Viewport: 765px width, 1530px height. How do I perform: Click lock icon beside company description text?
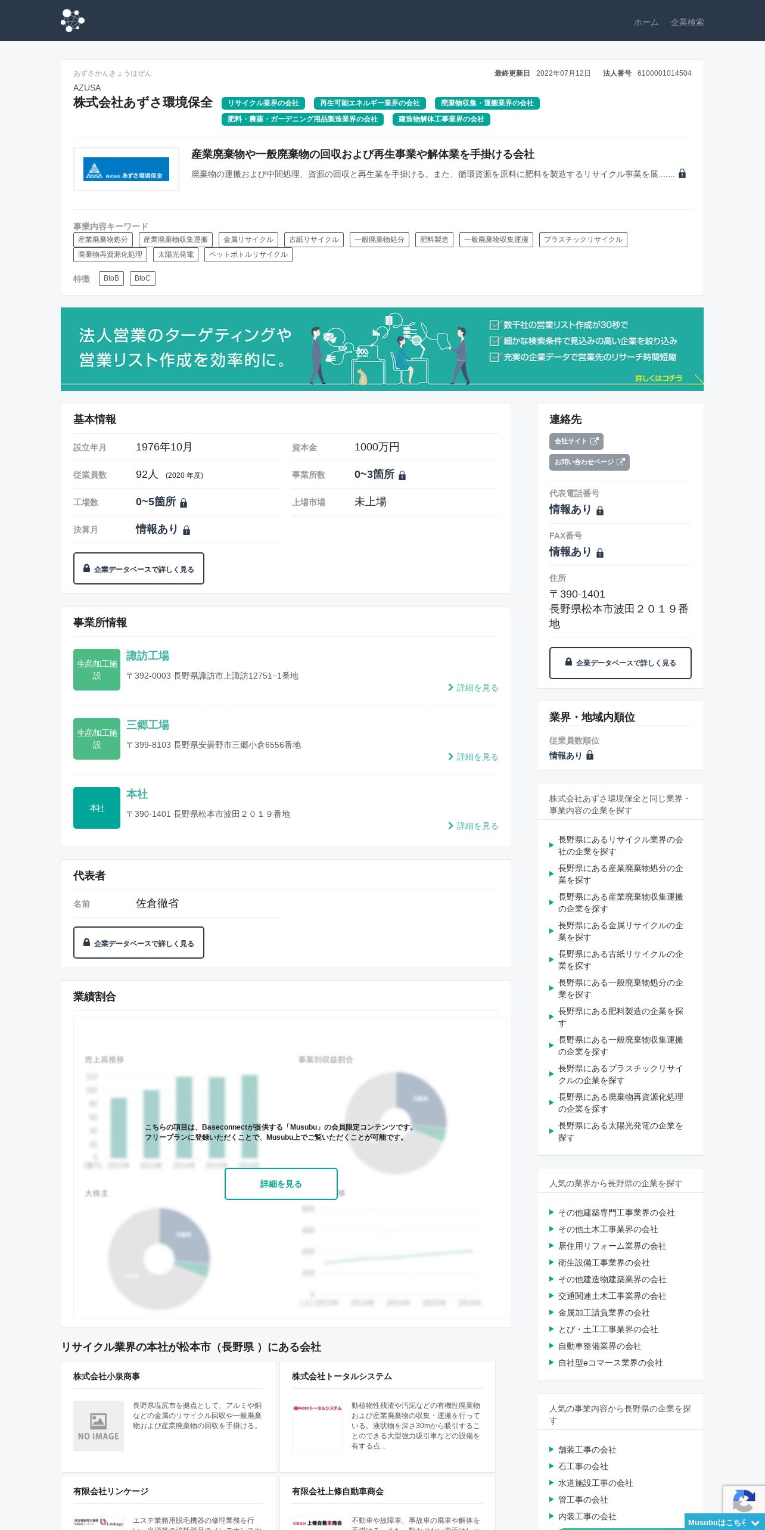pyautogui.click(x=682, y=173)
